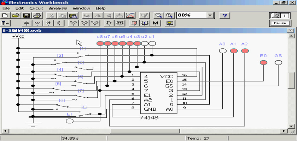
Task: Select the GS output probe
Action: point(278,63)
